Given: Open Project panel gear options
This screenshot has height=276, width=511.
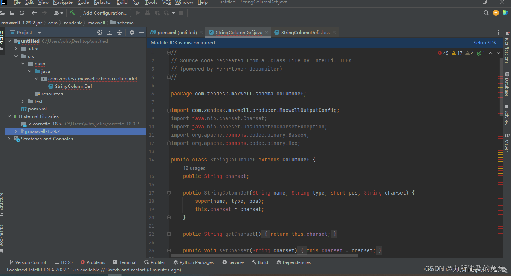Looking at the screenshot, I should click(132, 32).
